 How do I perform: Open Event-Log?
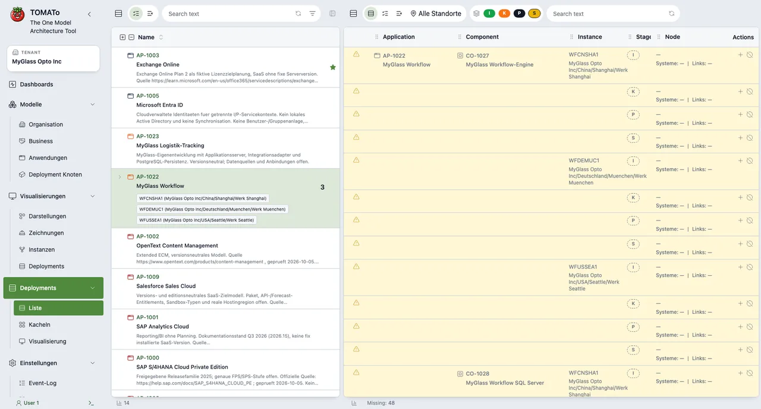point(42,383)
